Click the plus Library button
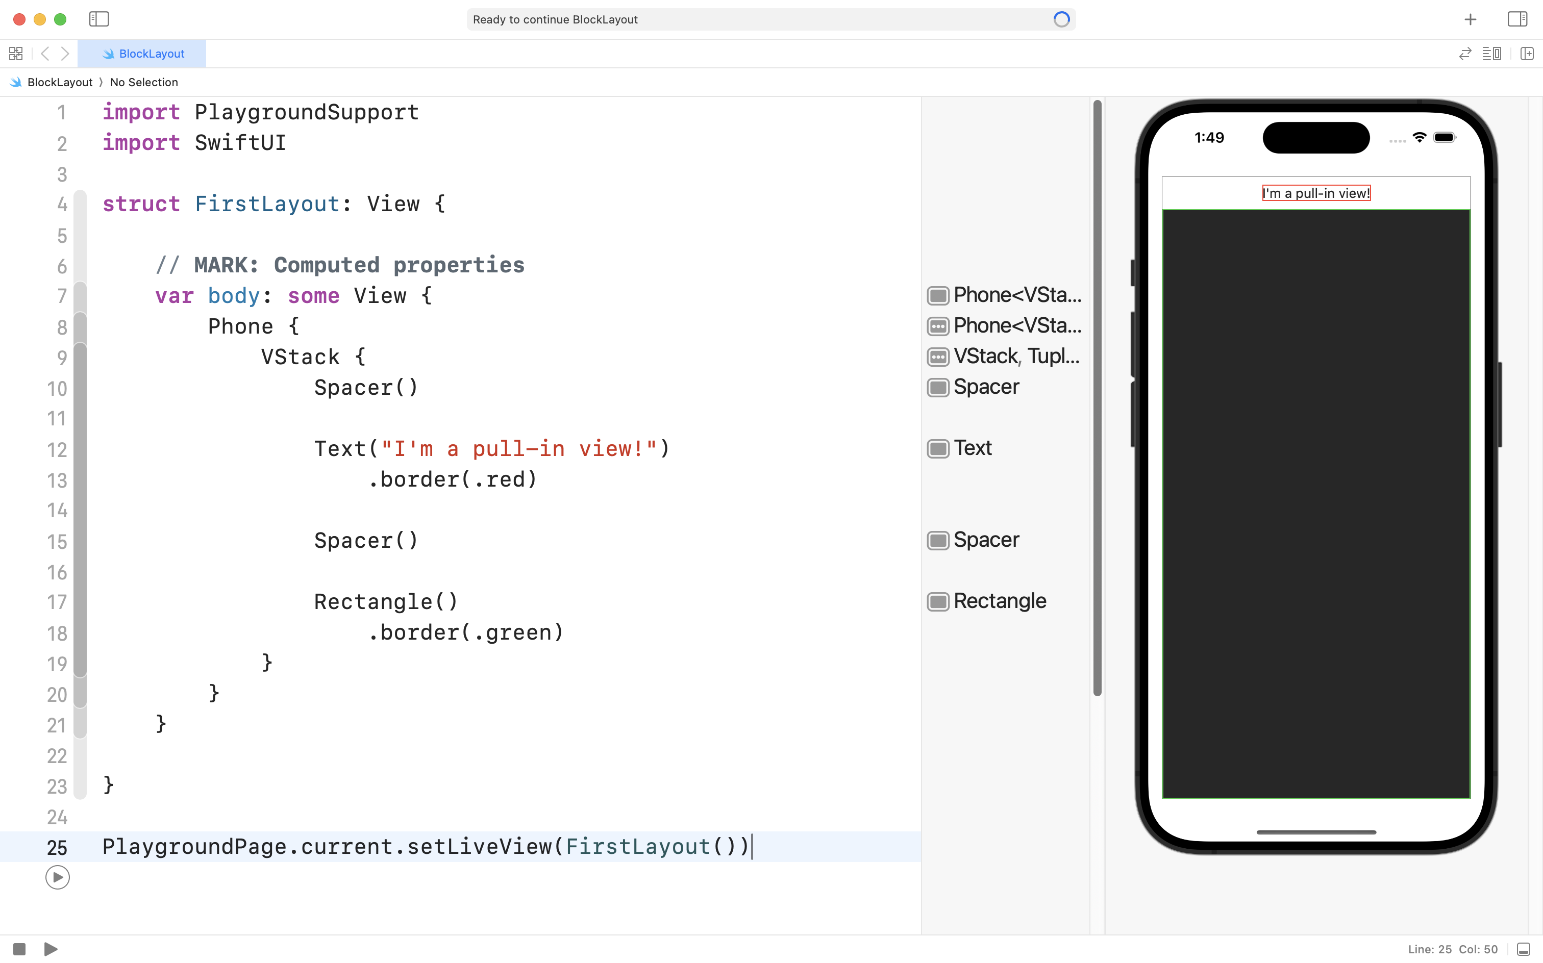This screenshot has height=963, width=1543. pos(1470,20)
